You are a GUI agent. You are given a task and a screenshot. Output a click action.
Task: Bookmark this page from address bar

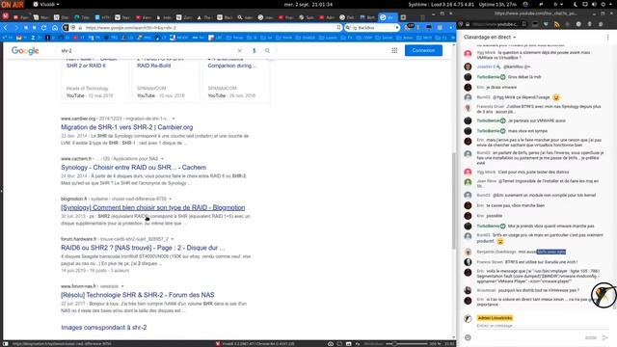(x=338, y=28)
